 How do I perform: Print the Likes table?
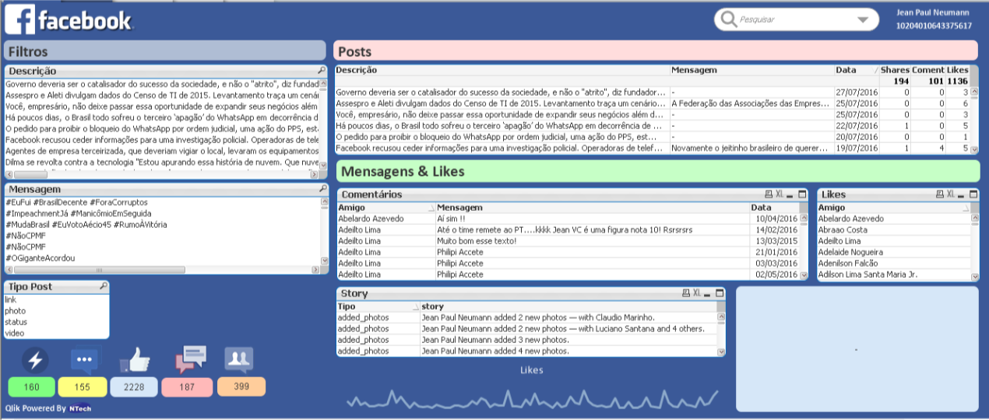tap(939, 194)
